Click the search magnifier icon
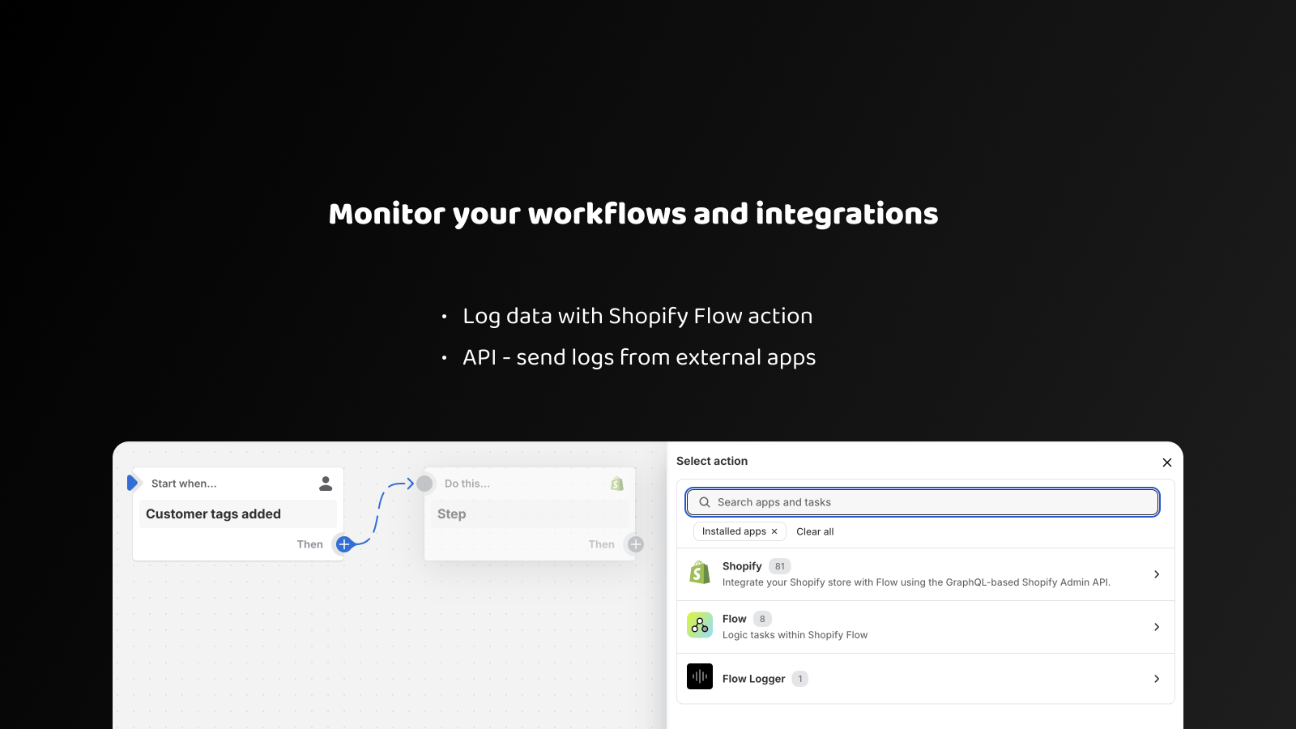The image size is (1296, 729). (x=705, y=502)
